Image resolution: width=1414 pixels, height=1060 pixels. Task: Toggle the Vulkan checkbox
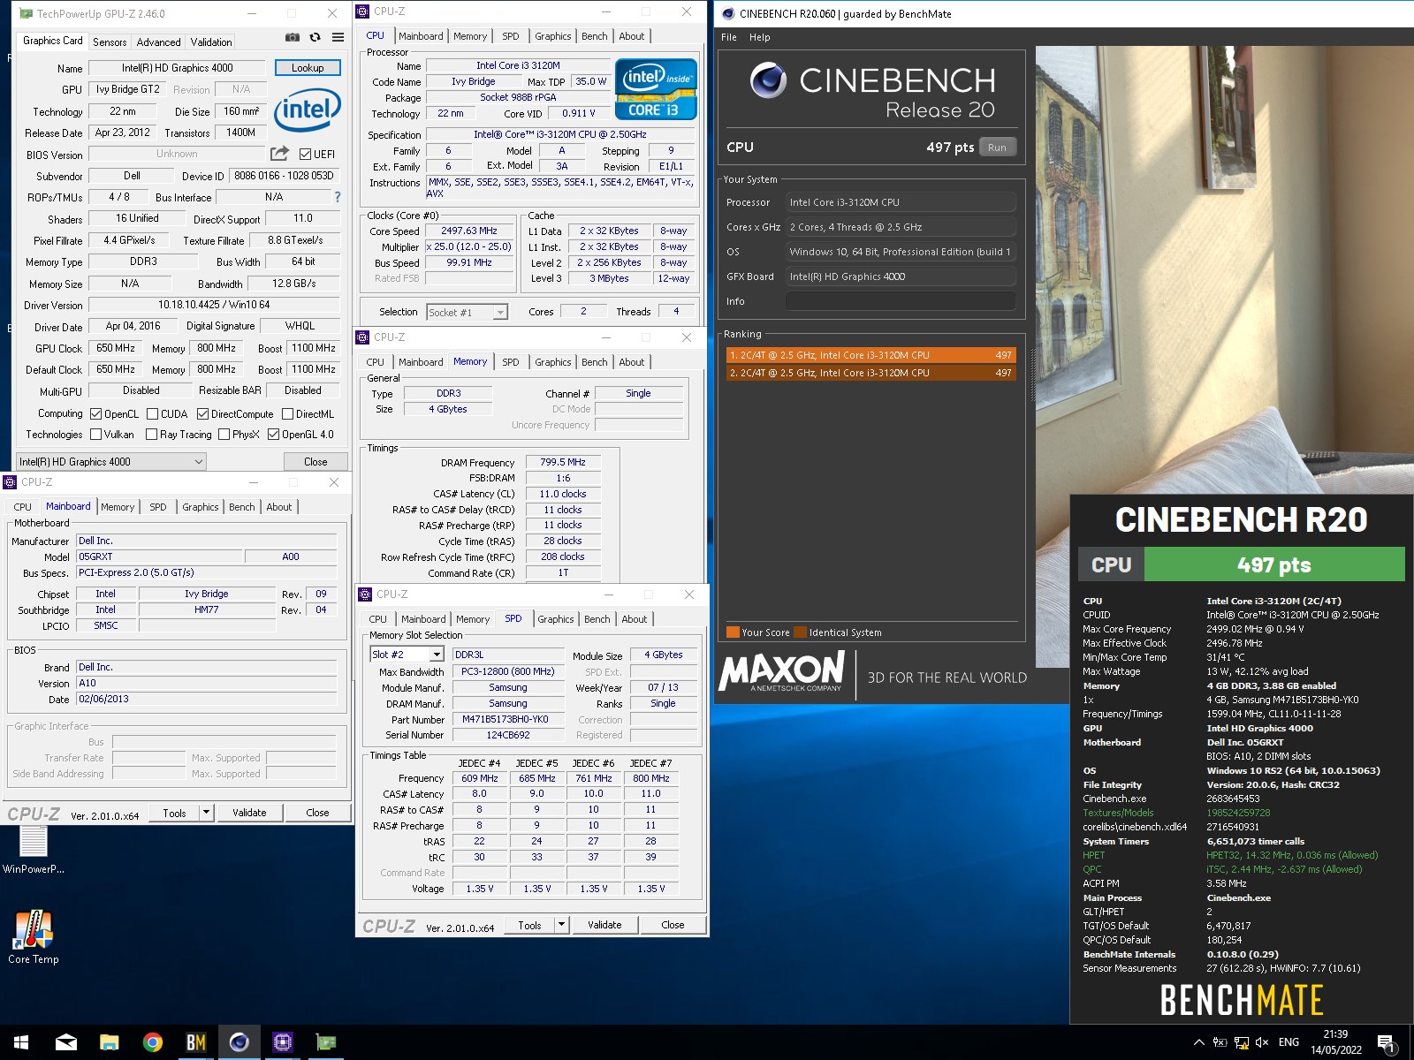95,434
